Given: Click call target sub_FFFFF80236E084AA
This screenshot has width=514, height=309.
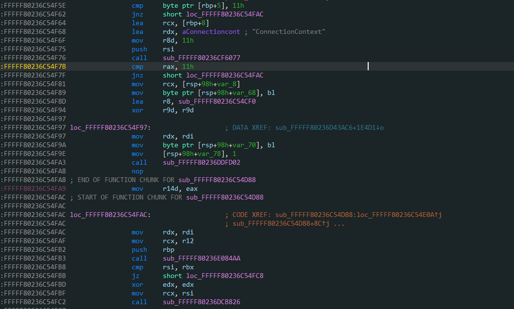Looking at the screenshot, I should tap(202, 258).
